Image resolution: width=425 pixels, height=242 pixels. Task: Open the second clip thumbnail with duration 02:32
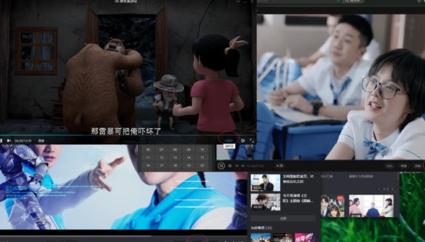[265, 202]
